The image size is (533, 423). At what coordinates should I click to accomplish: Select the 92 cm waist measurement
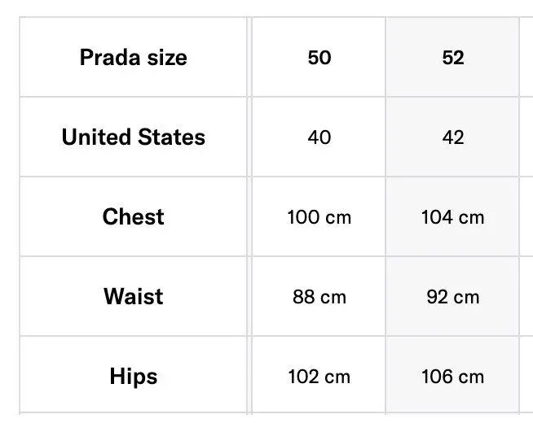tap(453, 296)
